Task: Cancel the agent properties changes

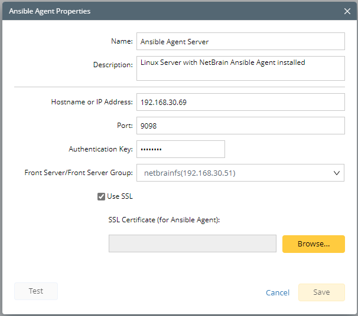Action: 278,292
